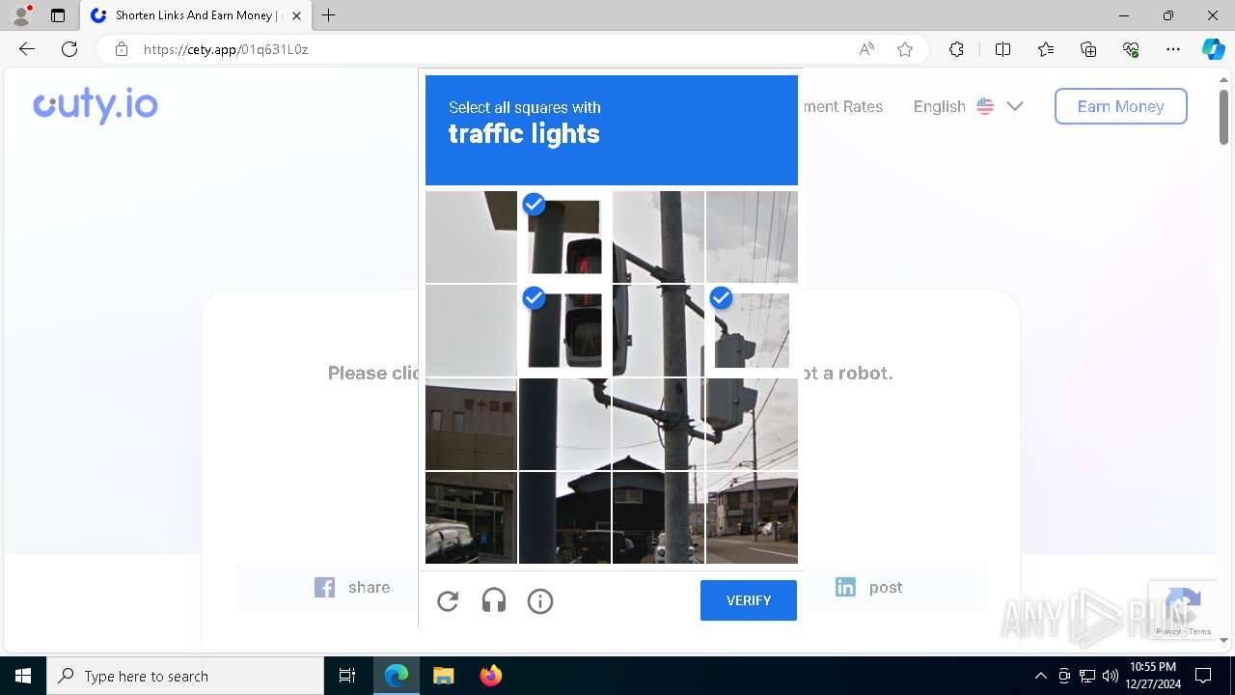Open Windows Start menu
This screenshot has width=1235, height=695.
23,676
